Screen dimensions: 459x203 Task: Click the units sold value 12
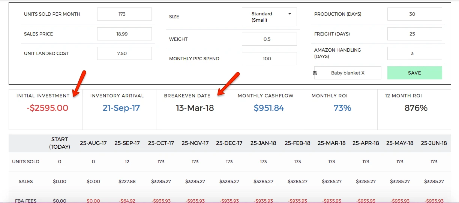[127, 162]
